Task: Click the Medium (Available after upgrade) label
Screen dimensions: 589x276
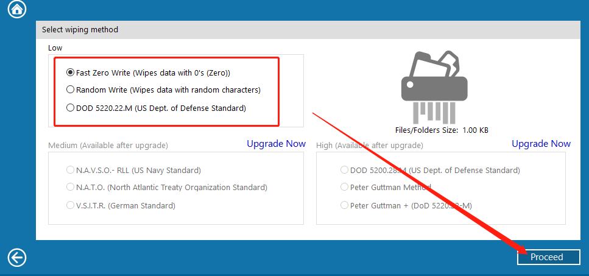Action: [108, 146]
